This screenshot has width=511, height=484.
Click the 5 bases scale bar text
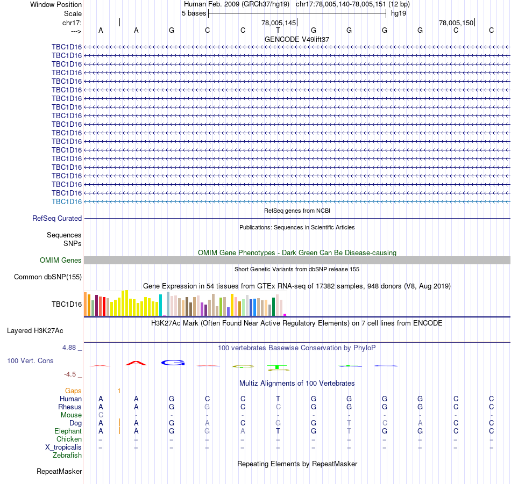[194, 13]
